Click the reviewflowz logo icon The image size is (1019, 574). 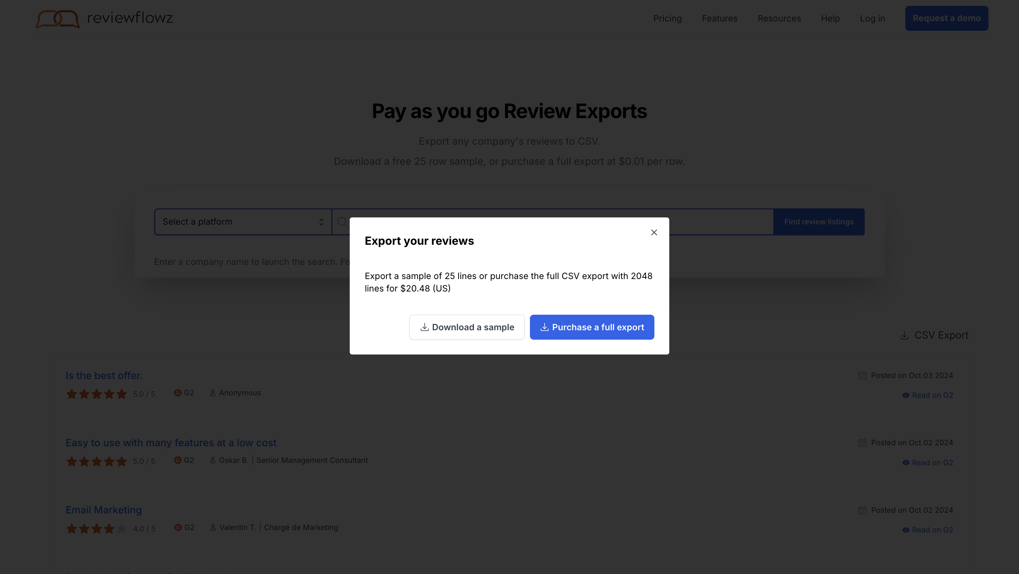58,19
